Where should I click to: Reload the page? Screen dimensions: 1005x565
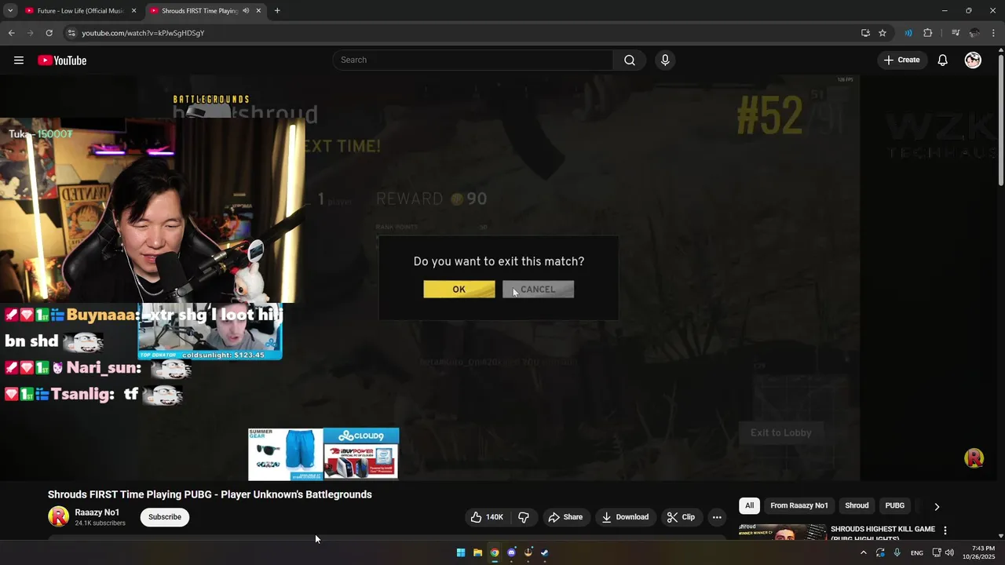(49, 33)
